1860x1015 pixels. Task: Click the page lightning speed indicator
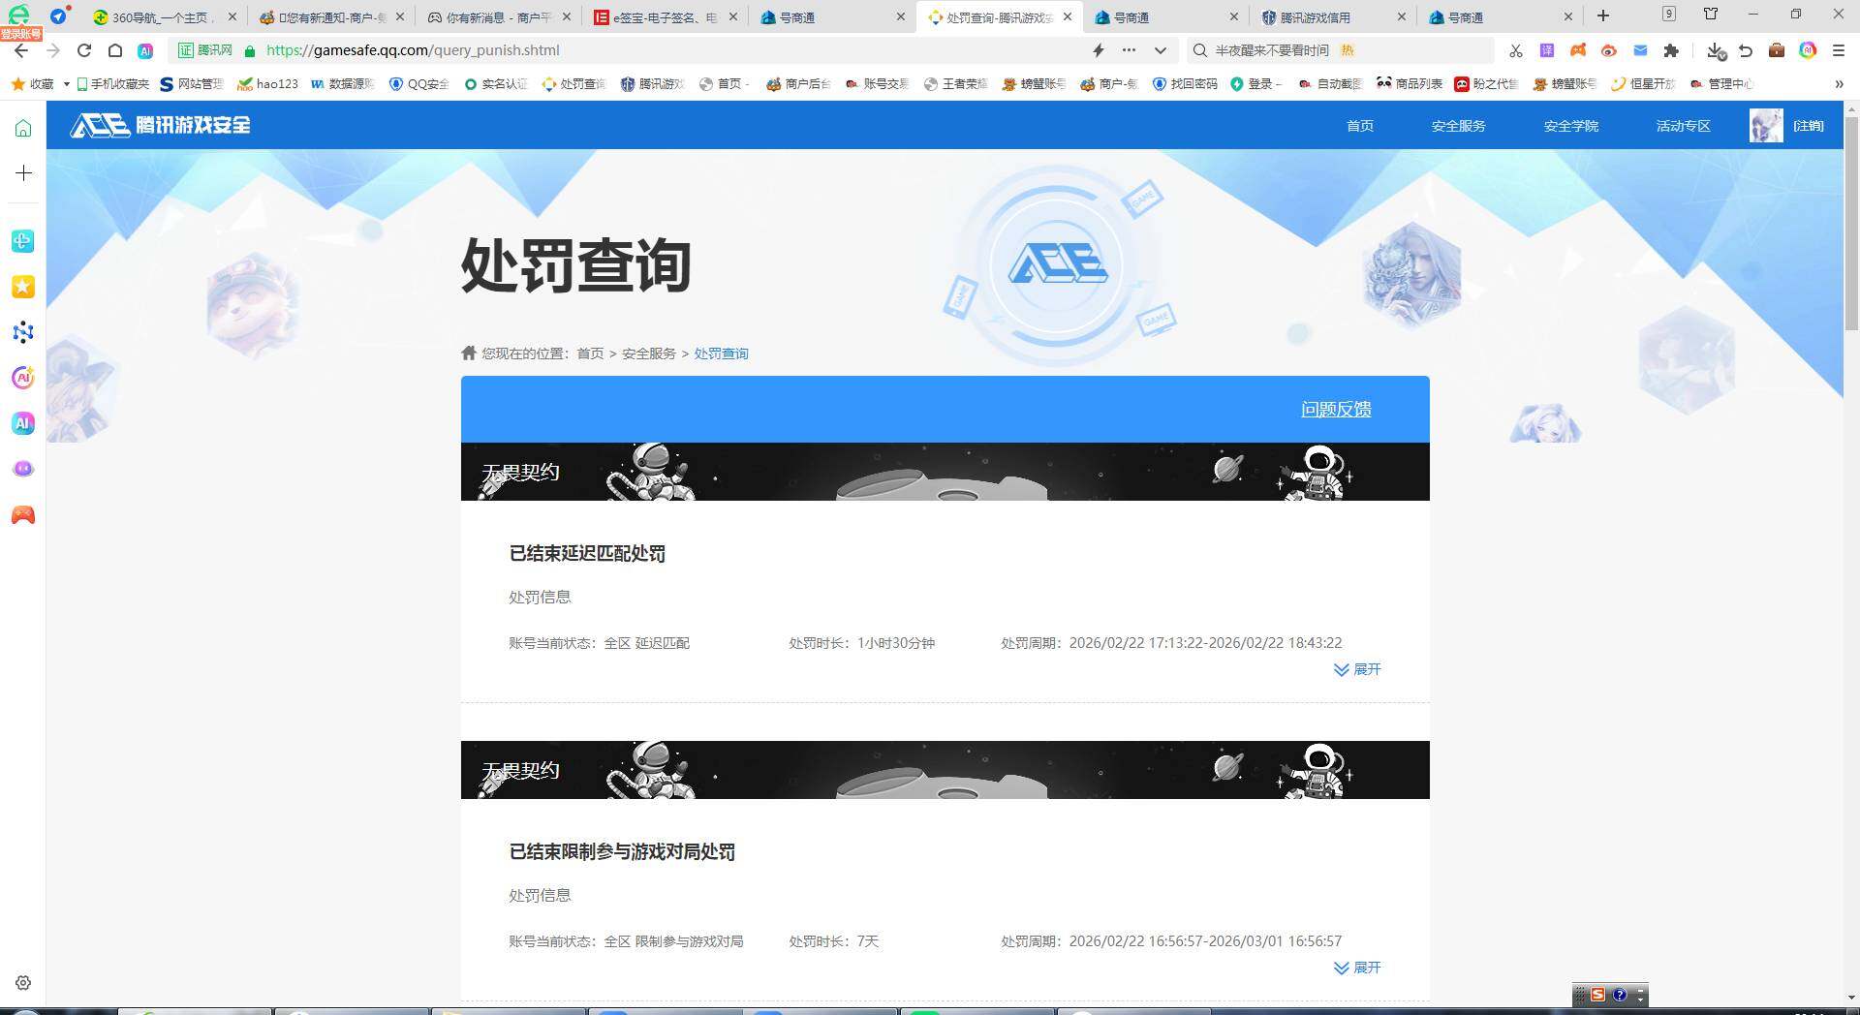pos(1098,50)
